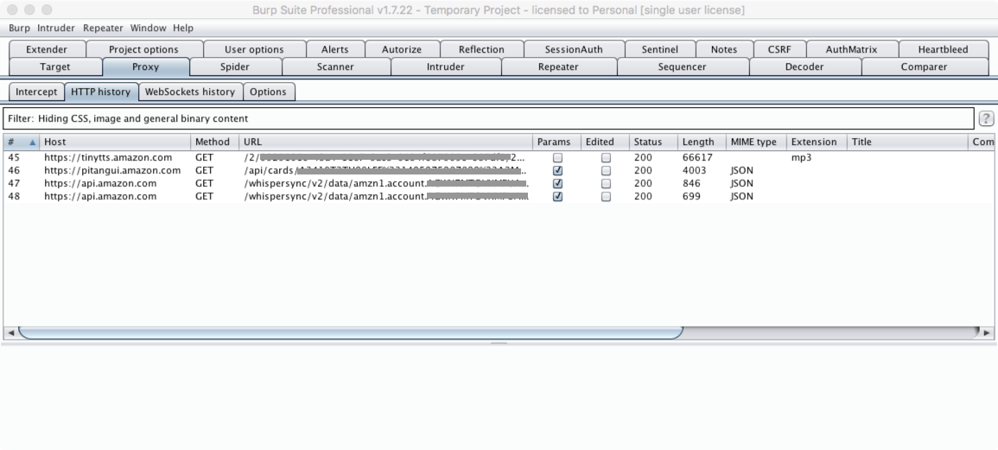This screenshot has height=450, width=998.
Task: Toggle Edited checkbox for request 47
Action: coord(606,183)
